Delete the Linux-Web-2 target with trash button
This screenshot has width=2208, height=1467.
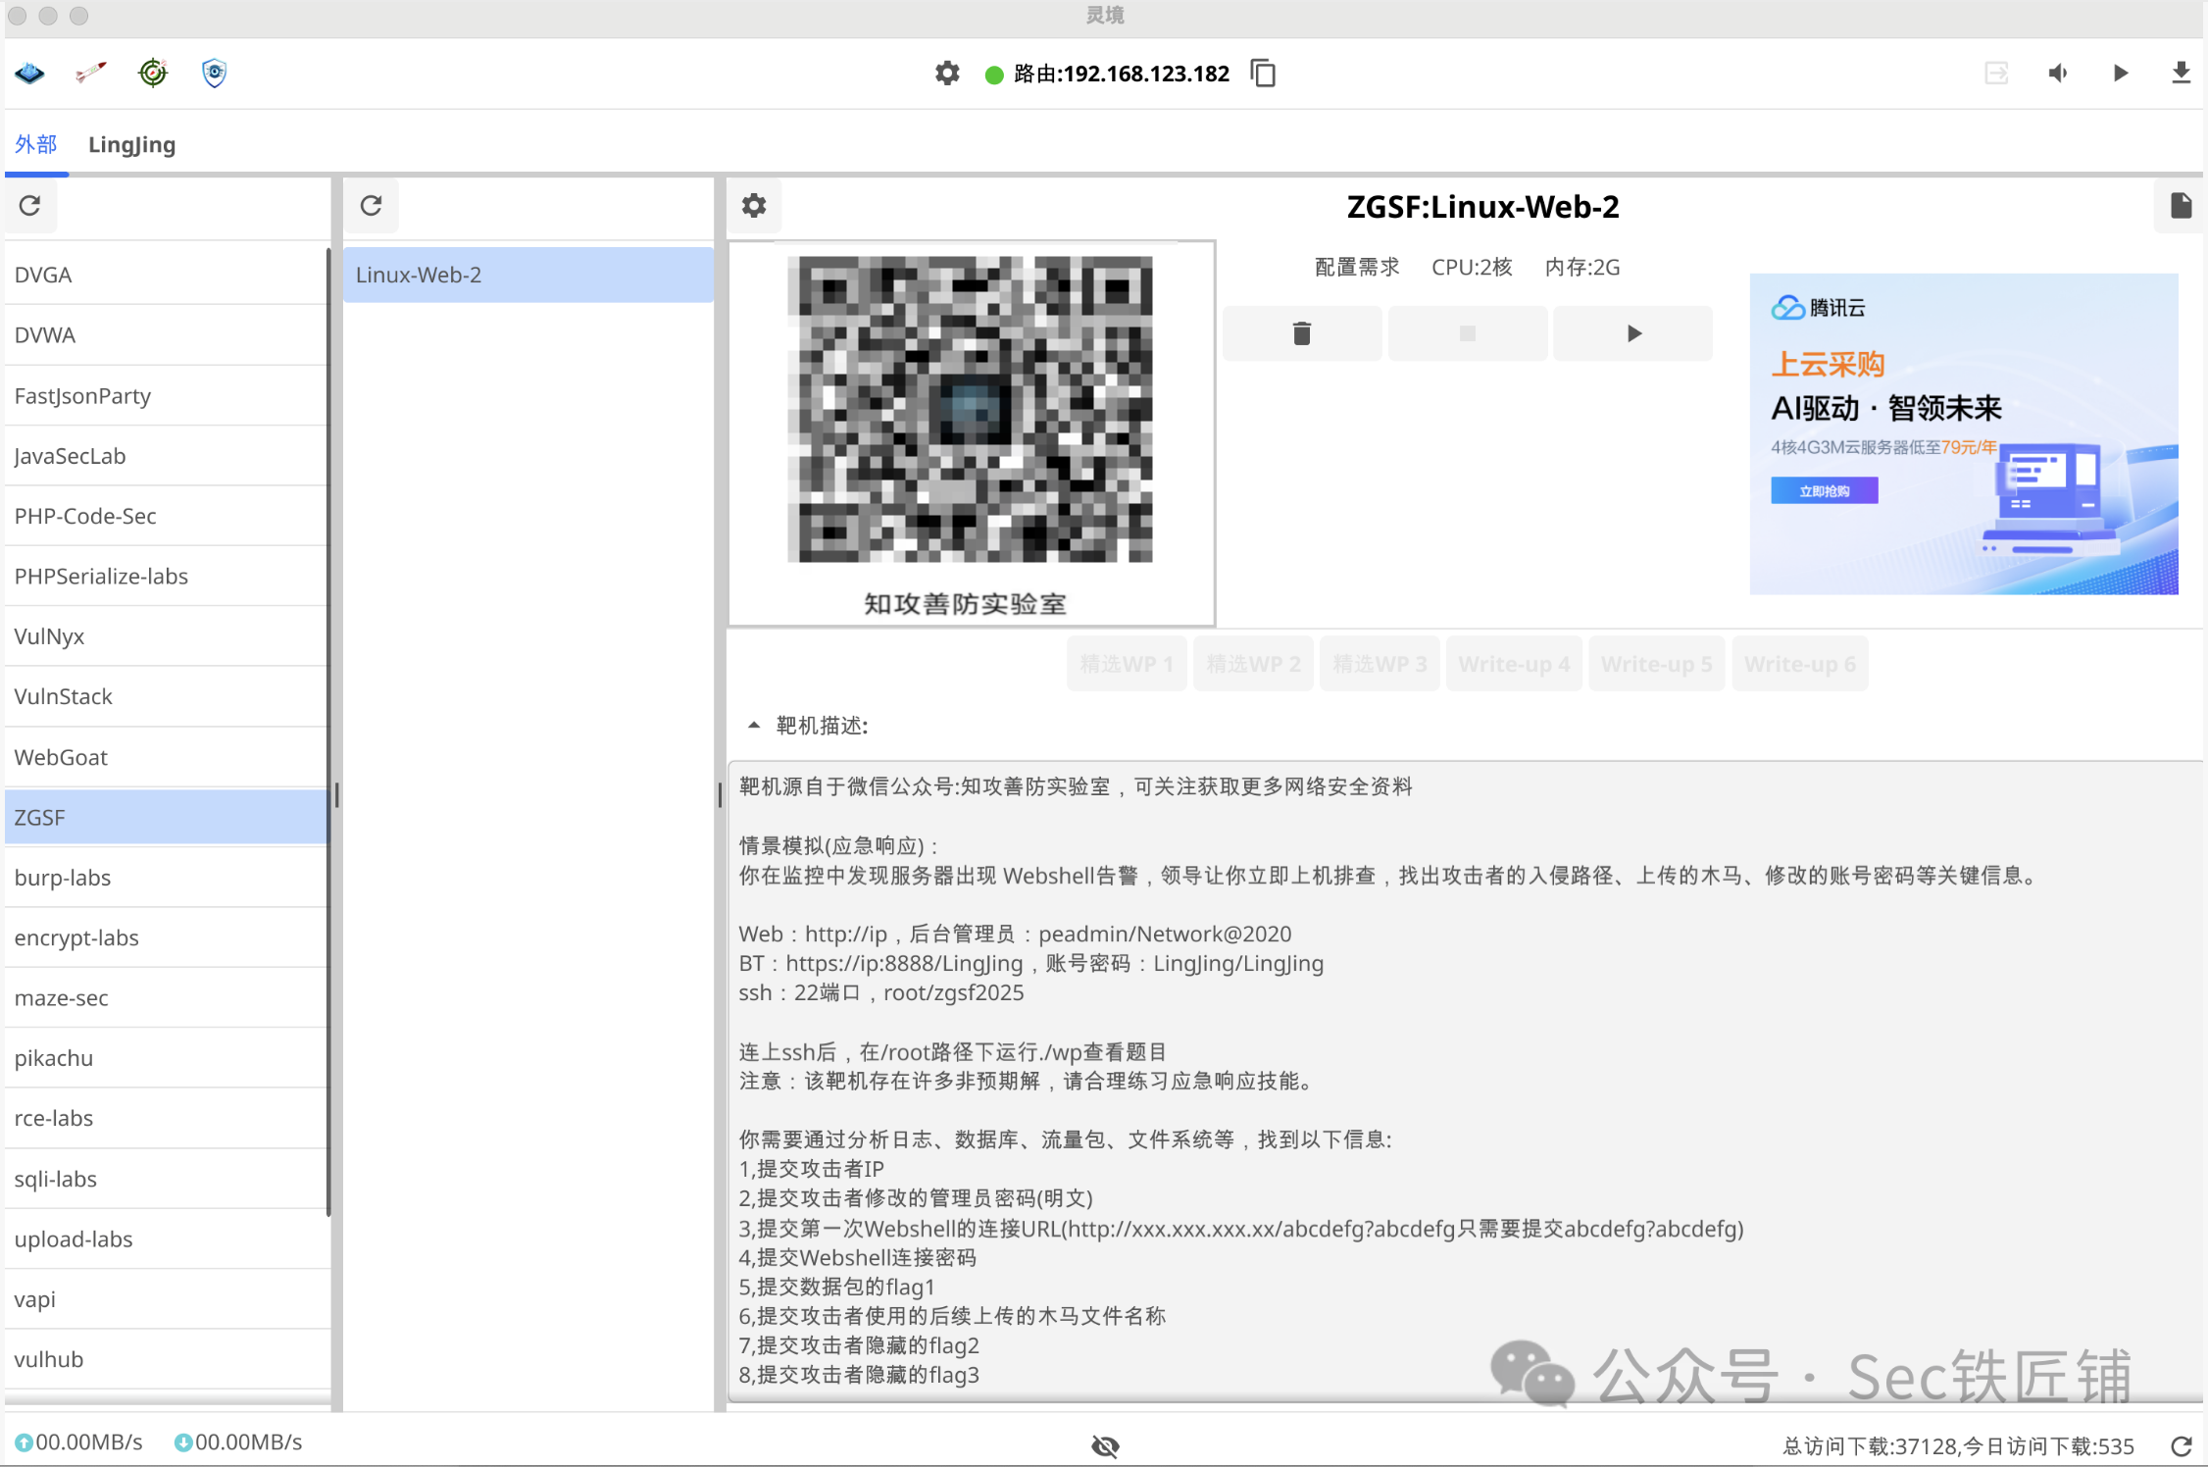(1302, 333)
